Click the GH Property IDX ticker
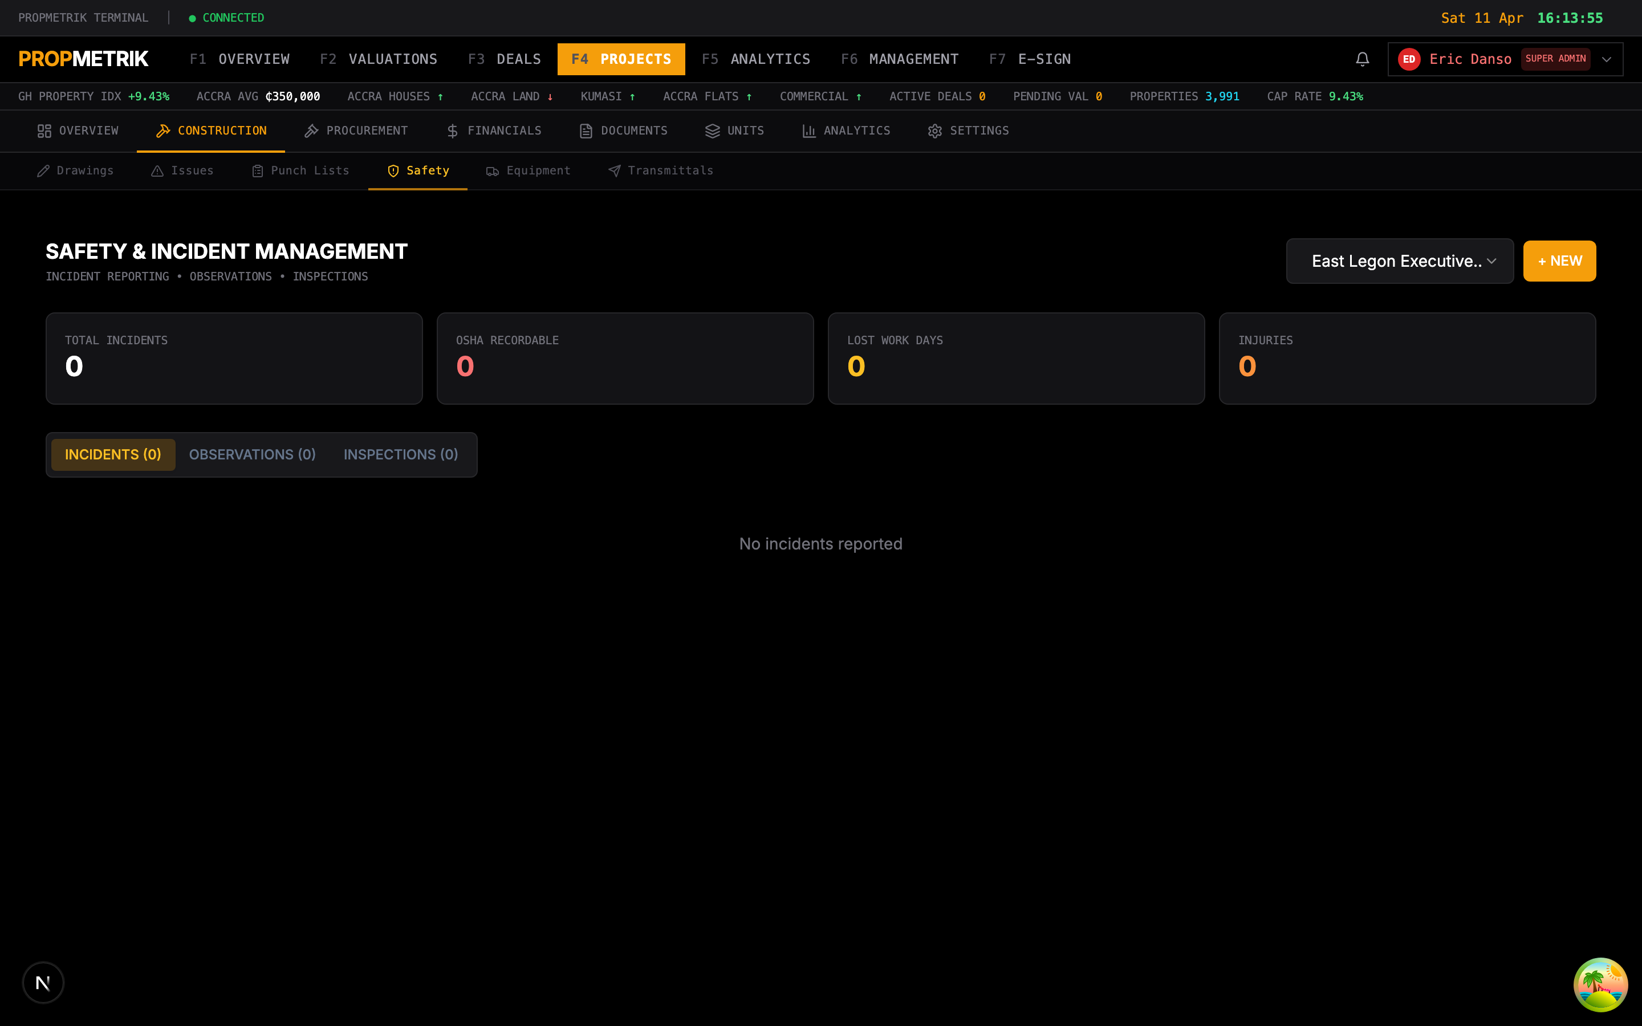 94,96
